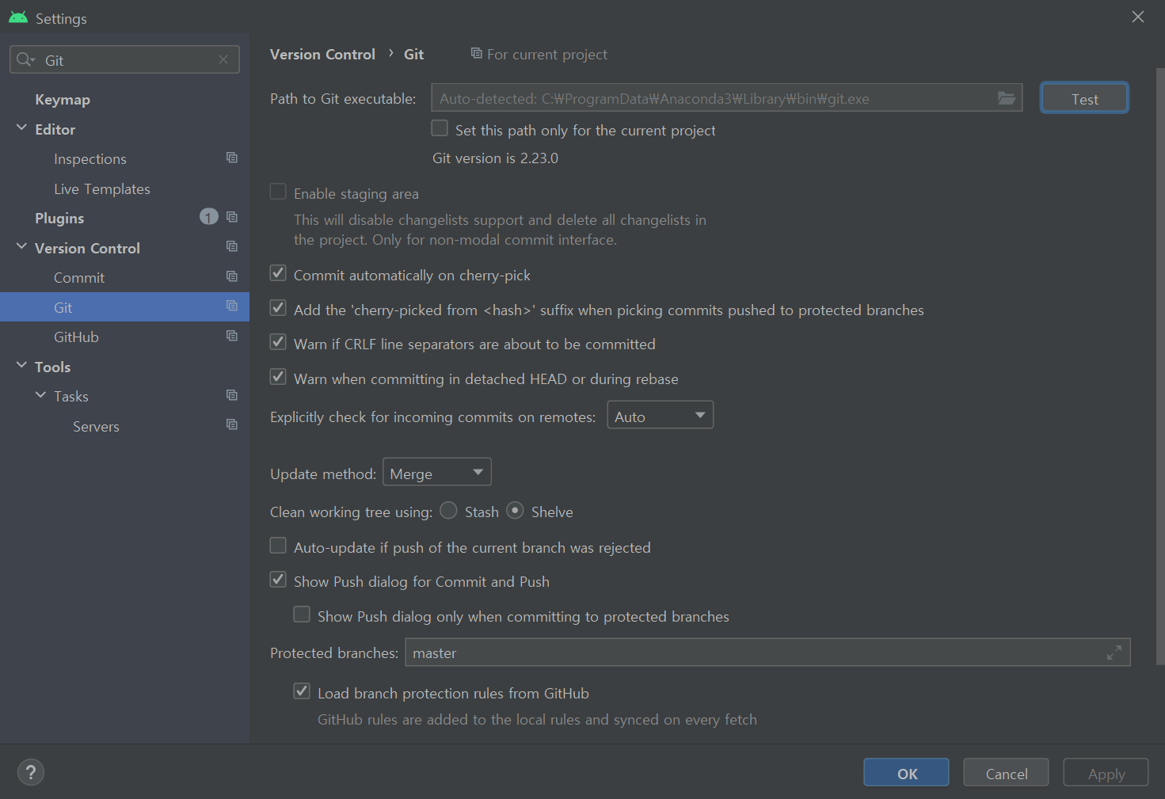Open the GitHub settings page
The height and width of the screenshot is (799, 1165).
[x=76, y=337]
